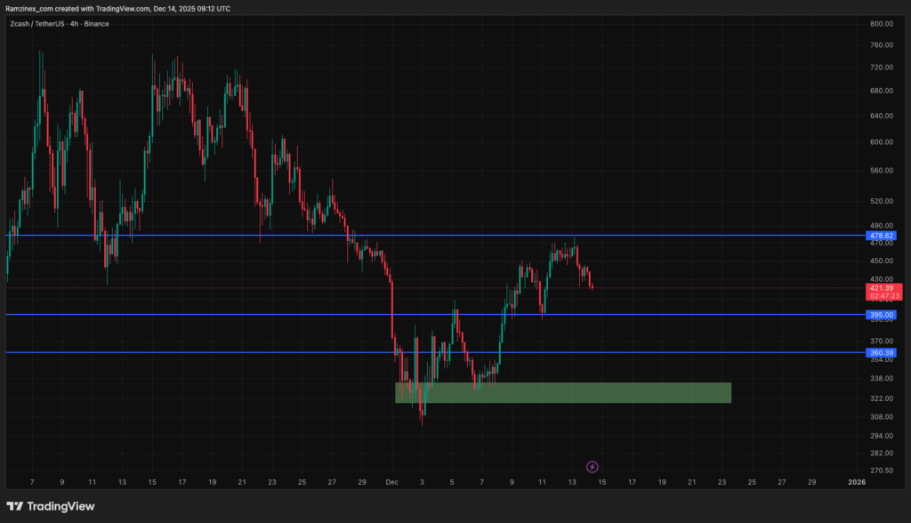Click the 600.00 label on the price axis
Image resolution: width=911 pixels, height=523 pixels.
pos(882,141)
